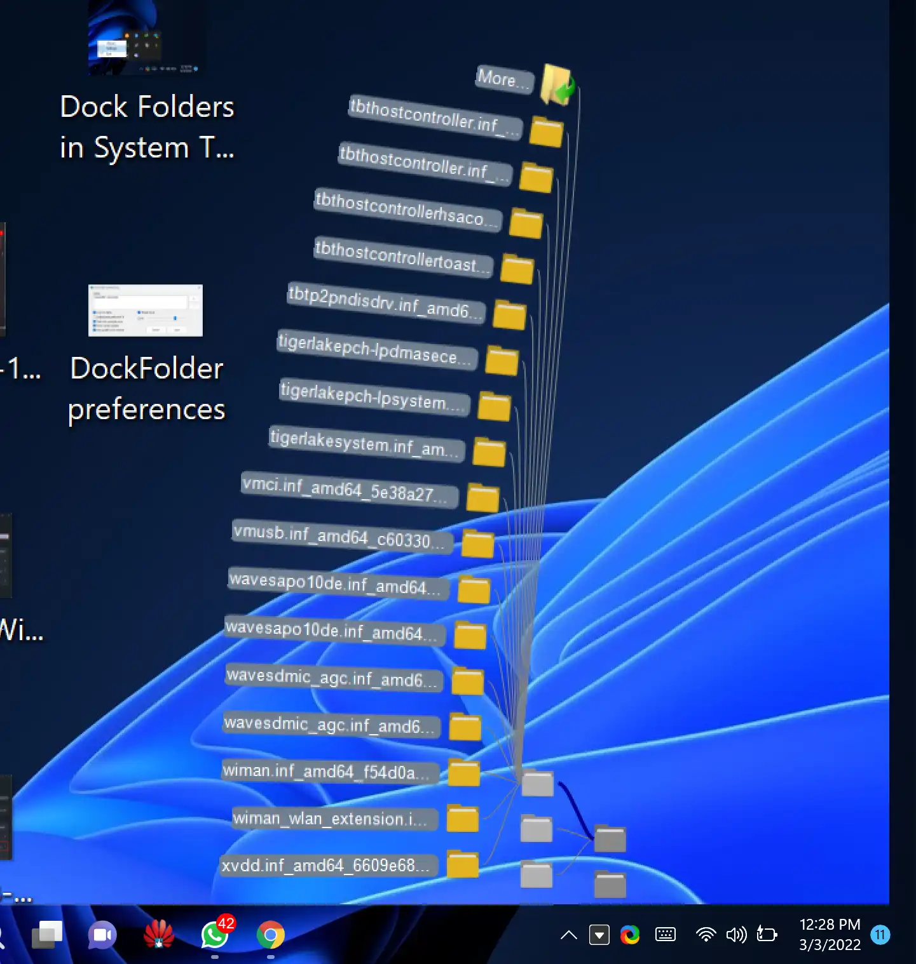
Task: Open the More... folder icon
Action: coord(557,84)
